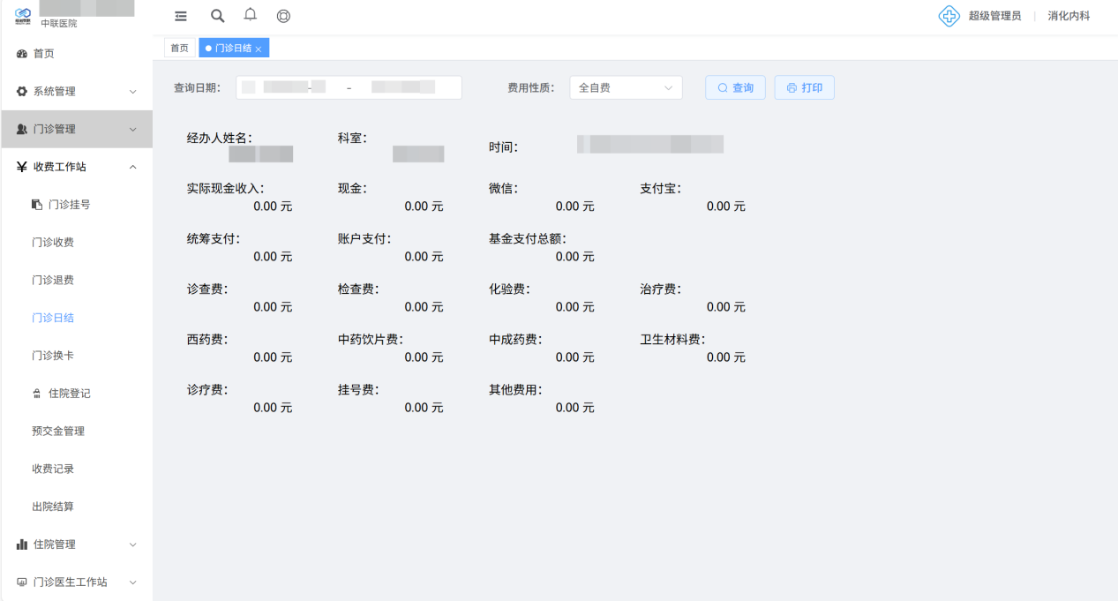Expand the 住院管理 chevron
Screen dimensions: 1118x601
point(133,545)
